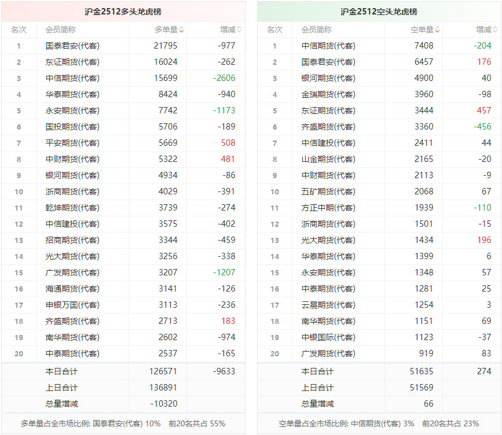Image resolution: width=502 pixels, height=435 pixels.
Task: Click red change value 457
Action: pos(484,110)
